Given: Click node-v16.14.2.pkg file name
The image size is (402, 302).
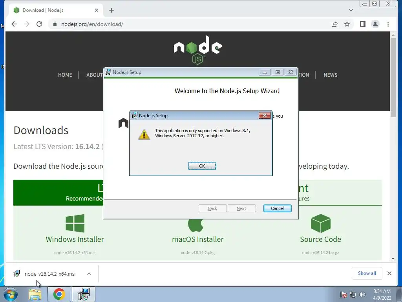Looking at the screenshot, I should [x=198, y=253].
